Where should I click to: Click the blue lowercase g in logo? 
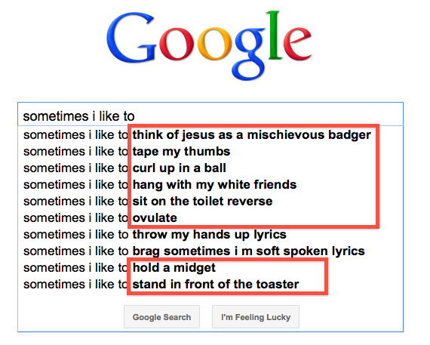(249, 54)
